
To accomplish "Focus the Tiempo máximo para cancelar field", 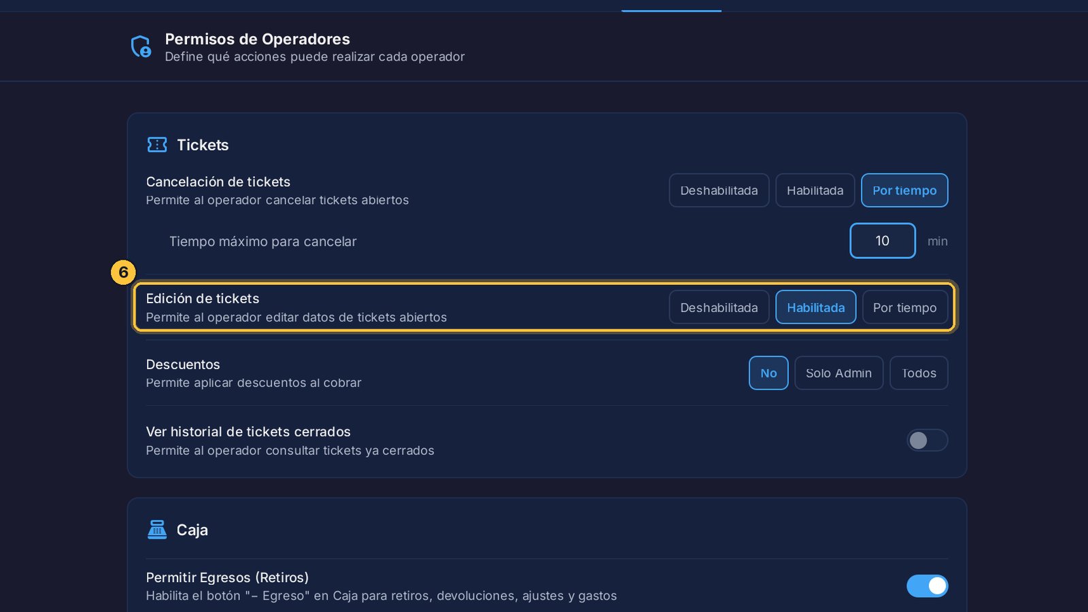I will pyautogui.click(x=882, y=241).
